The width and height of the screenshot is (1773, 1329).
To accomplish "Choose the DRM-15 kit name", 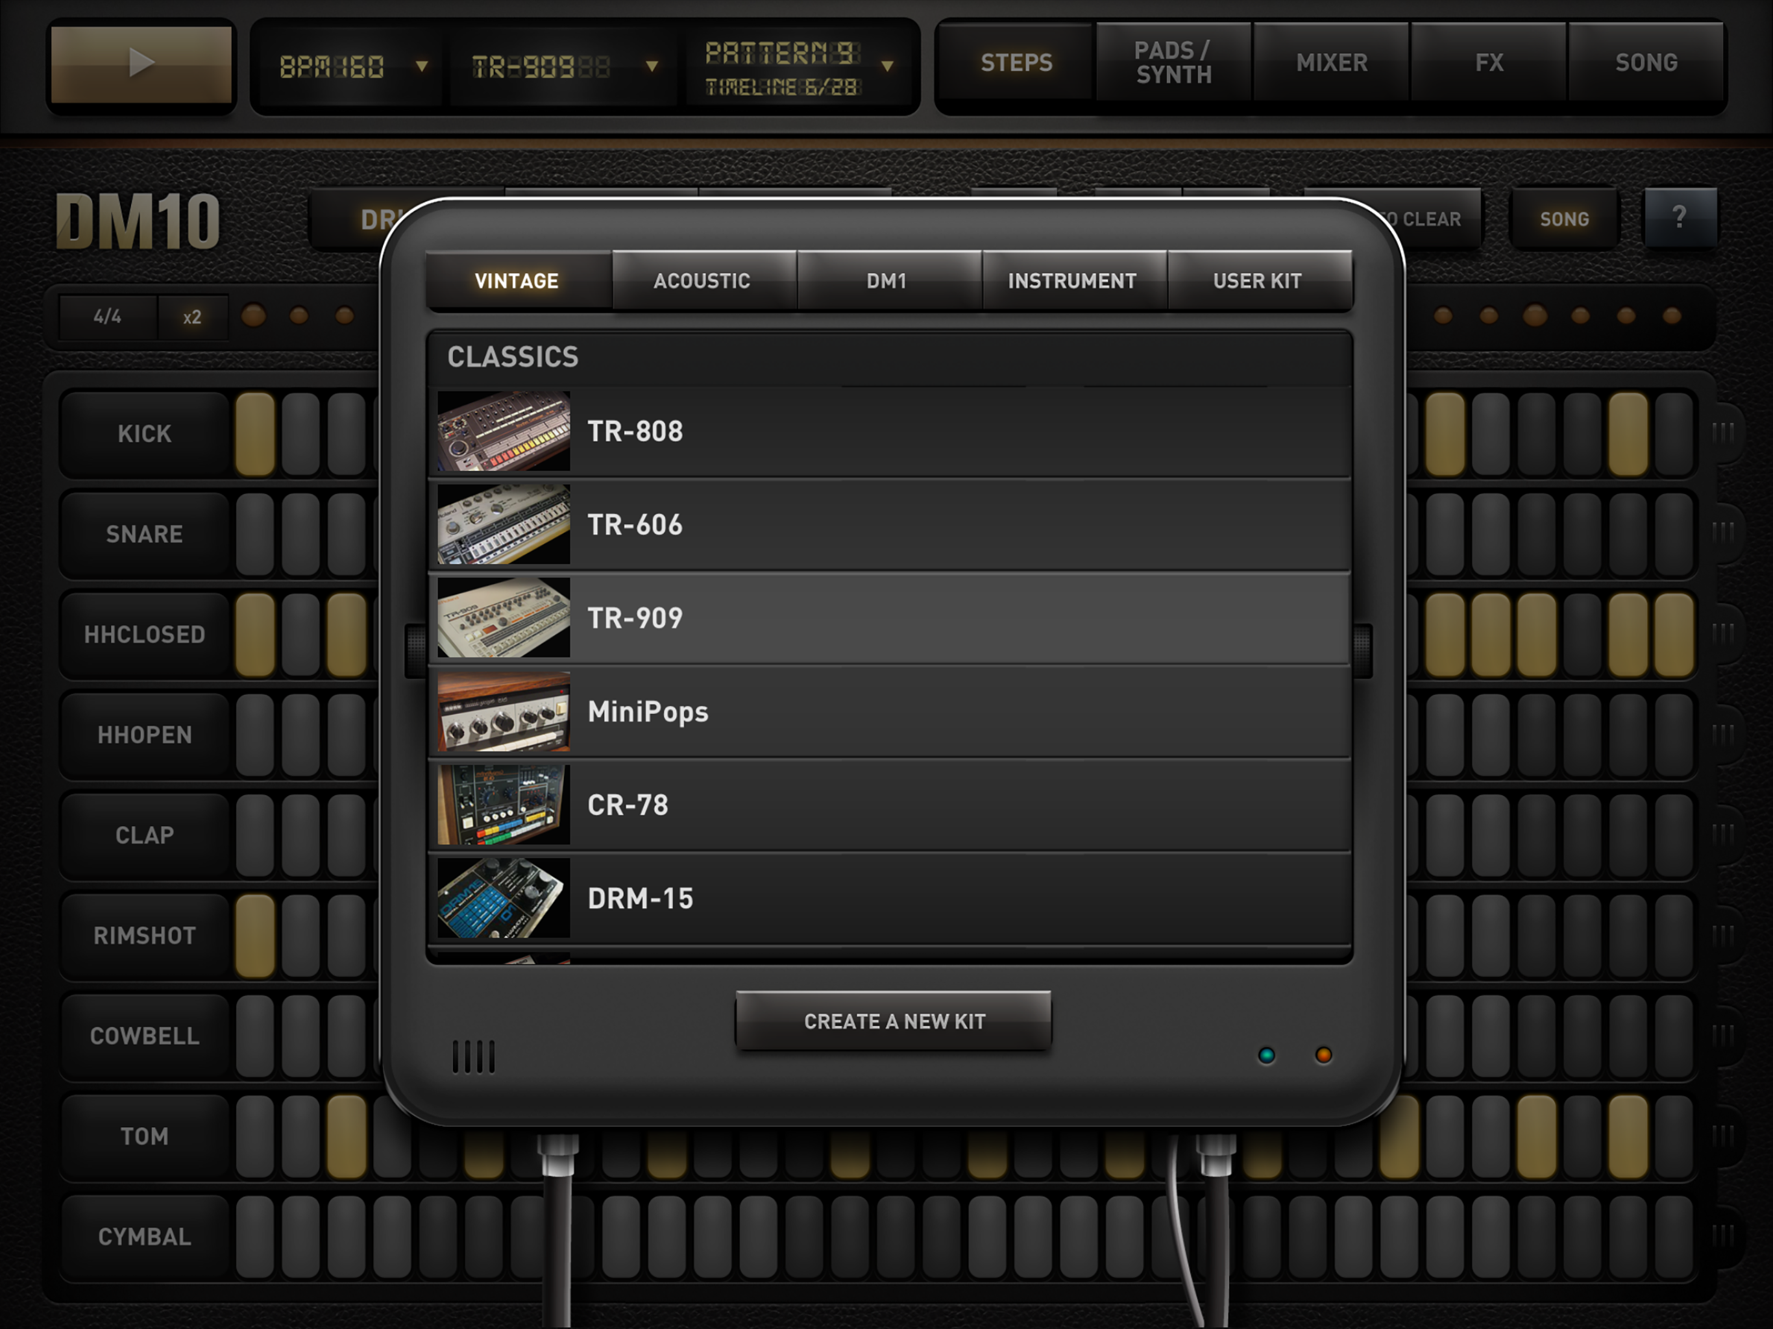I will click(641, 899).
